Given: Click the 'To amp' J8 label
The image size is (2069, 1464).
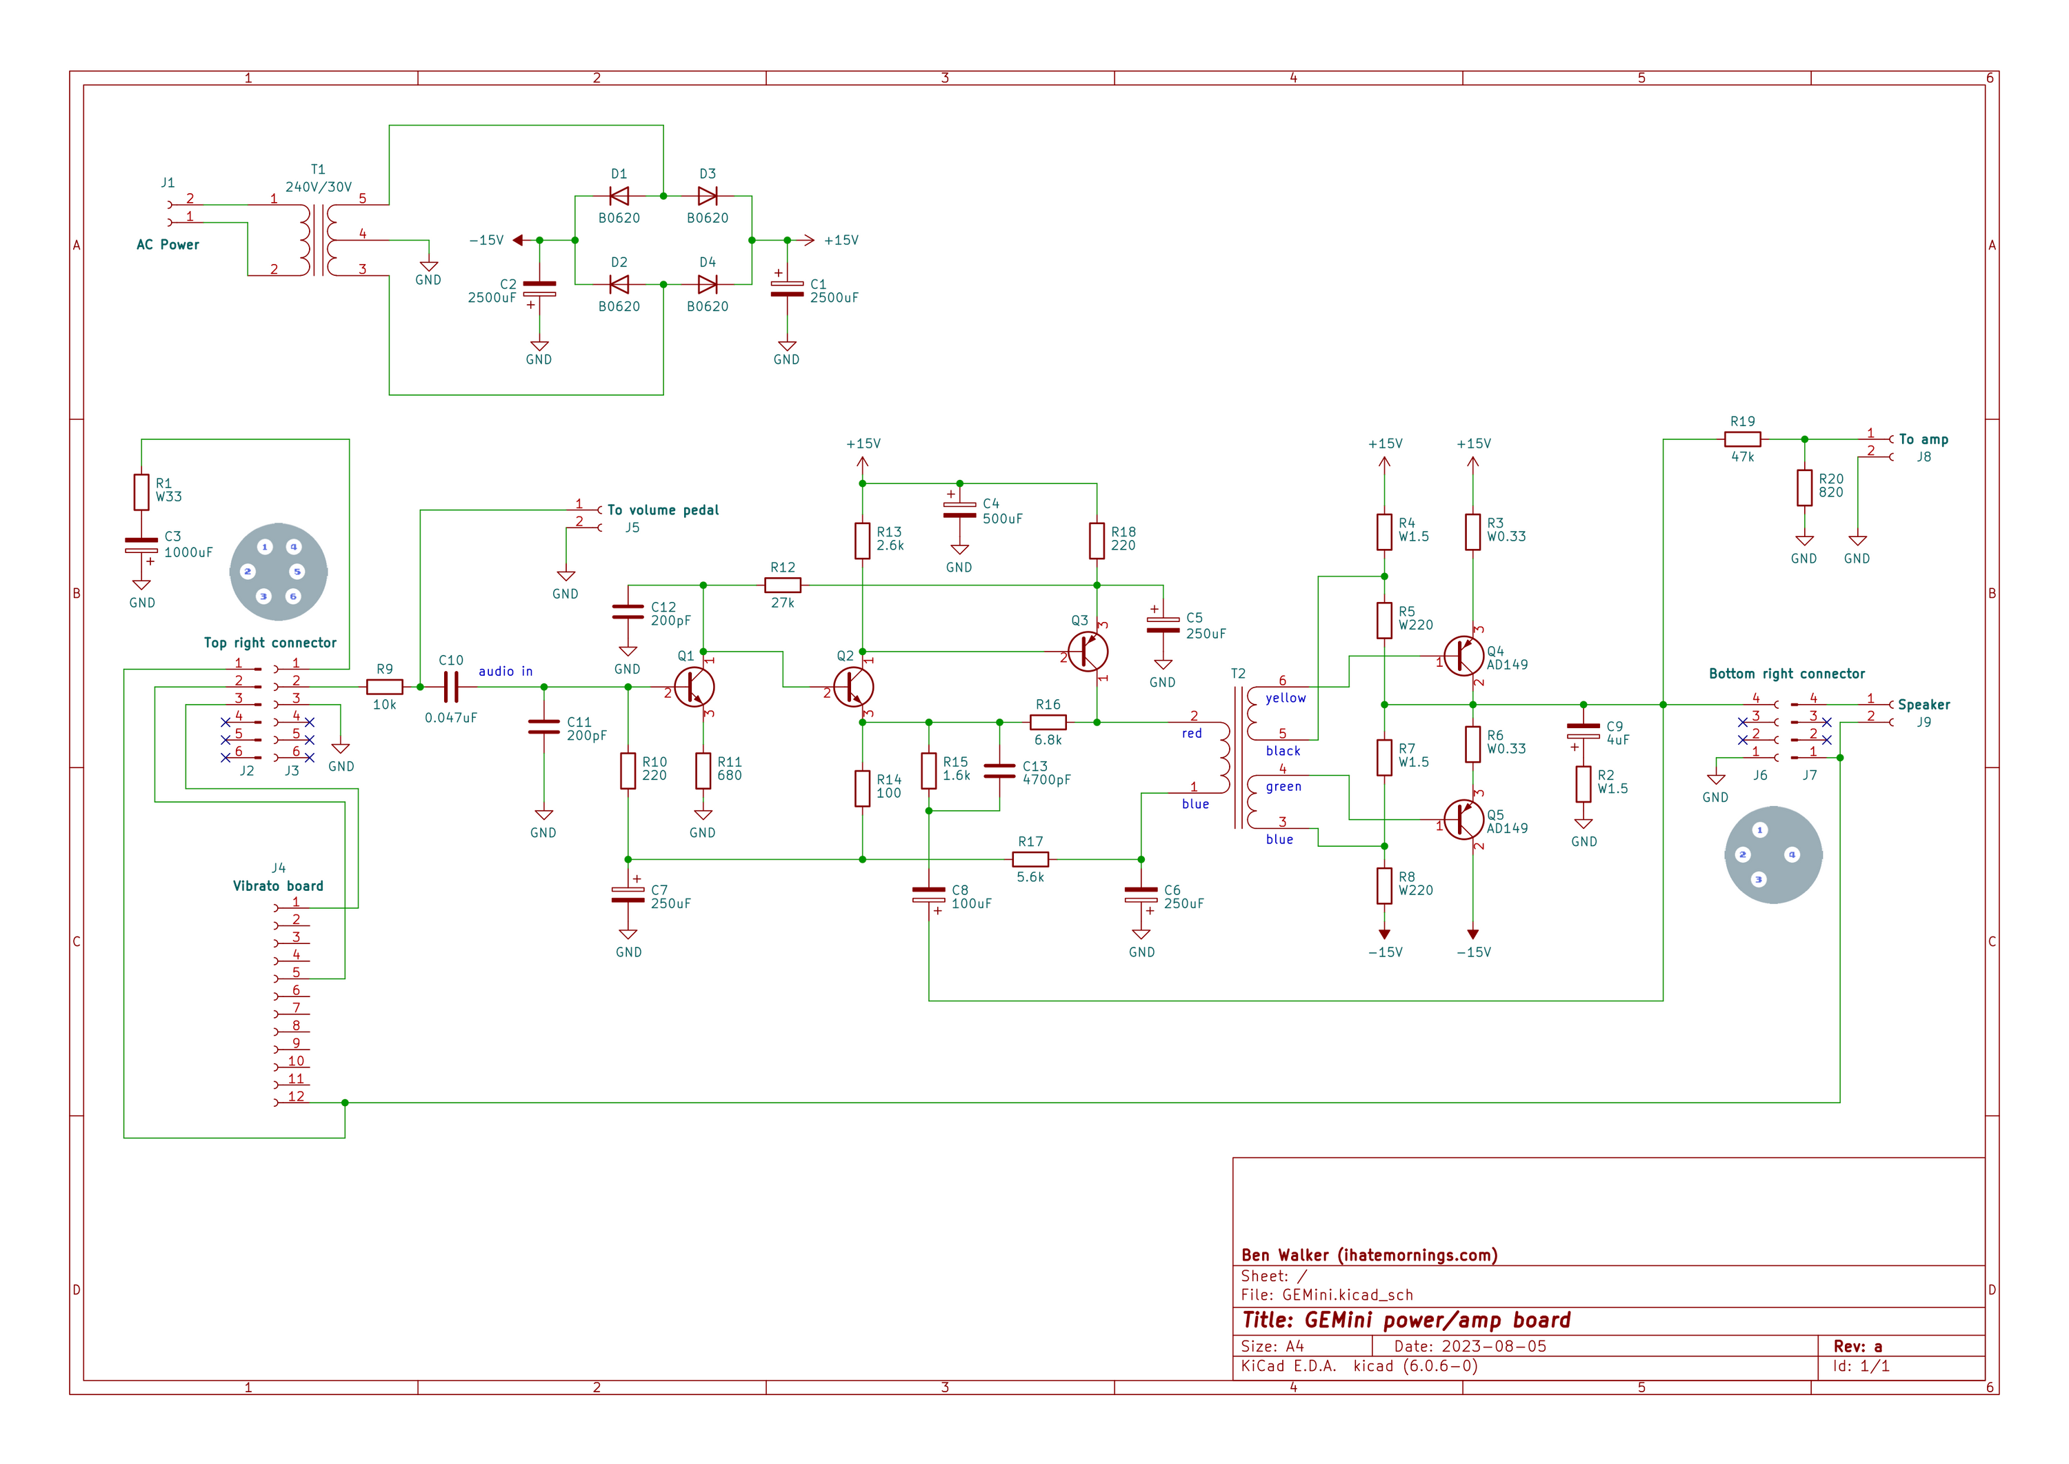Looking at the screenshot, I should (1923, 439).
